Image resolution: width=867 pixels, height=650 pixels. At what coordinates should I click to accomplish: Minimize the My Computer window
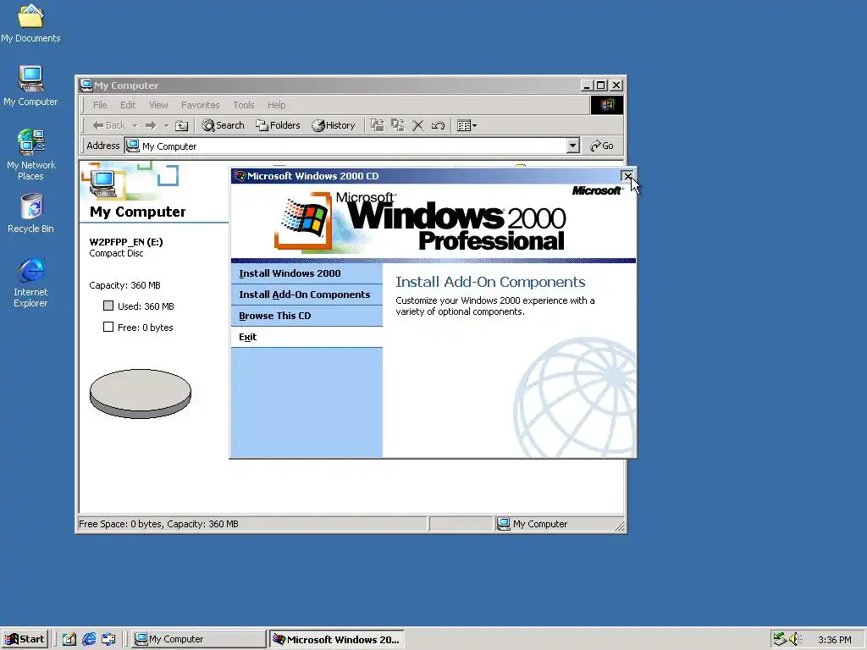tap(588, 85)
